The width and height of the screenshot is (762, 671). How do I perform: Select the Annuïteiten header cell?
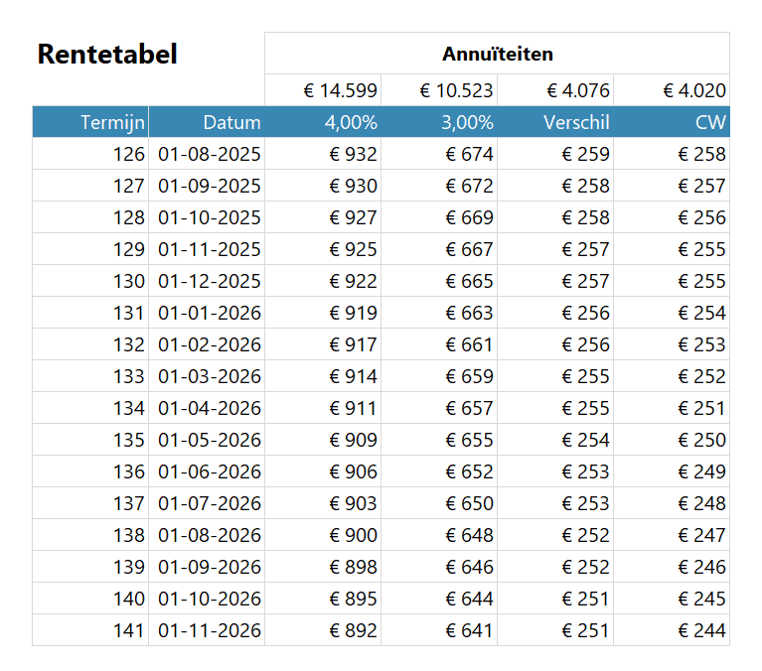pyautogui.click(x=497, y=54)
